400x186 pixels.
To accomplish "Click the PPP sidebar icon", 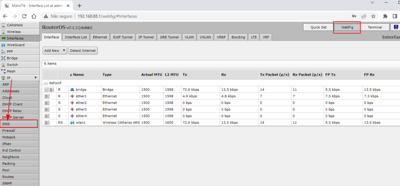I will click(3, 51).
